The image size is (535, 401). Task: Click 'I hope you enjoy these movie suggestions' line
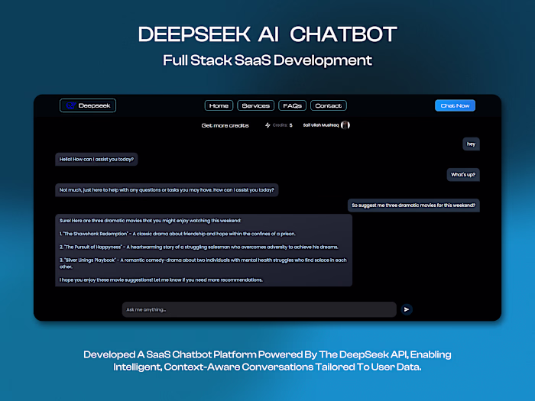point(161,280)
